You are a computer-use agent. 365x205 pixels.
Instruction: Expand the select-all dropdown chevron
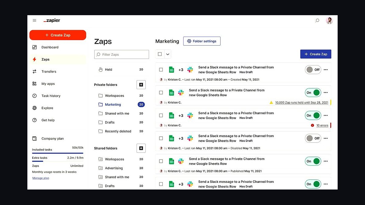168,54
